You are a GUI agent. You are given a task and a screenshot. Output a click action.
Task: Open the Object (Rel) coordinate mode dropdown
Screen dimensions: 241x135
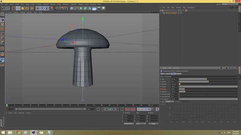128,124
